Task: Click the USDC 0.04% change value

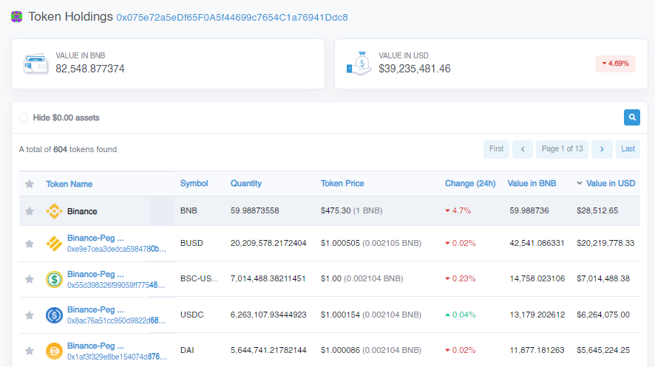Action: coord(461,315)
